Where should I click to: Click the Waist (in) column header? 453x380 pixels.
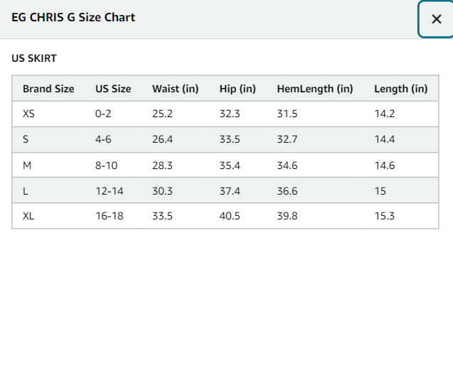coord(176,89)
